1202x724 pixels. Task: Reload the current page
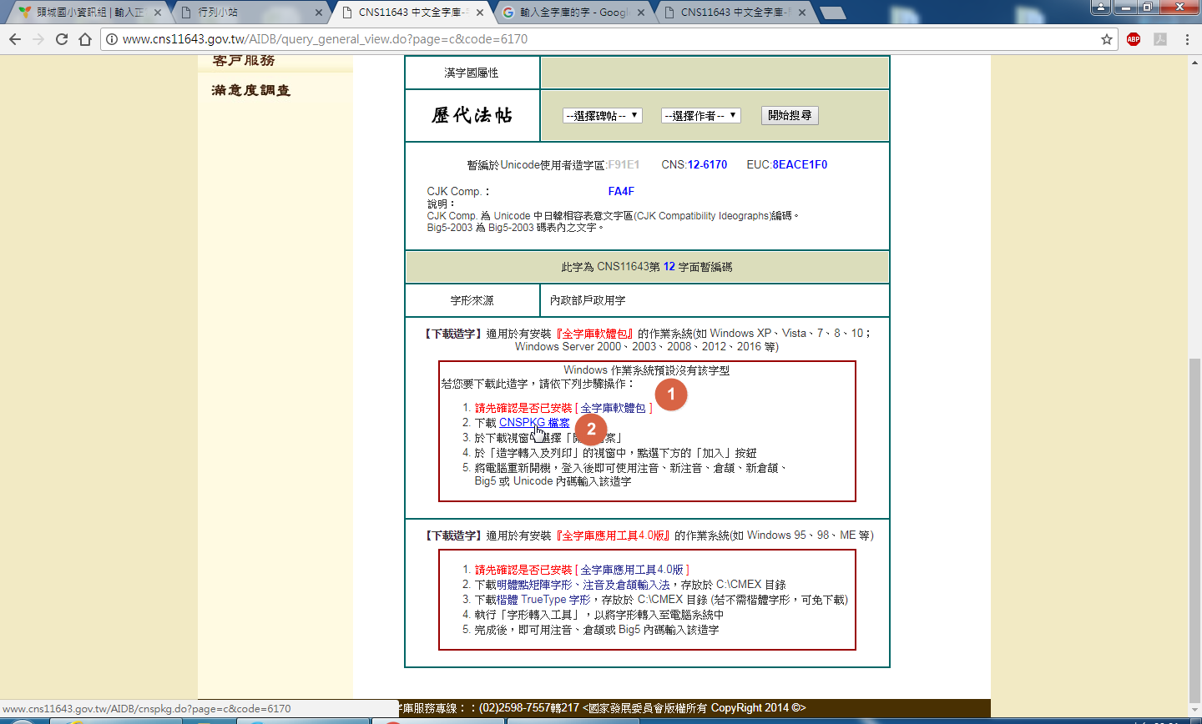[62, 39]
